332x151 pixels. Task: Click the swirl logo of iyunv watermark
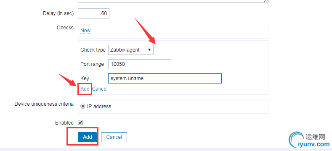(297, 140)
